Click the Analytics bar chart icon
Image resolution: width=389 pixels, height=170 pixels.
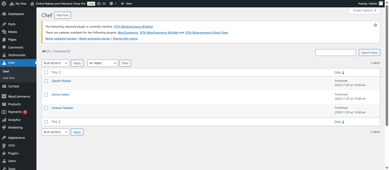4,120
